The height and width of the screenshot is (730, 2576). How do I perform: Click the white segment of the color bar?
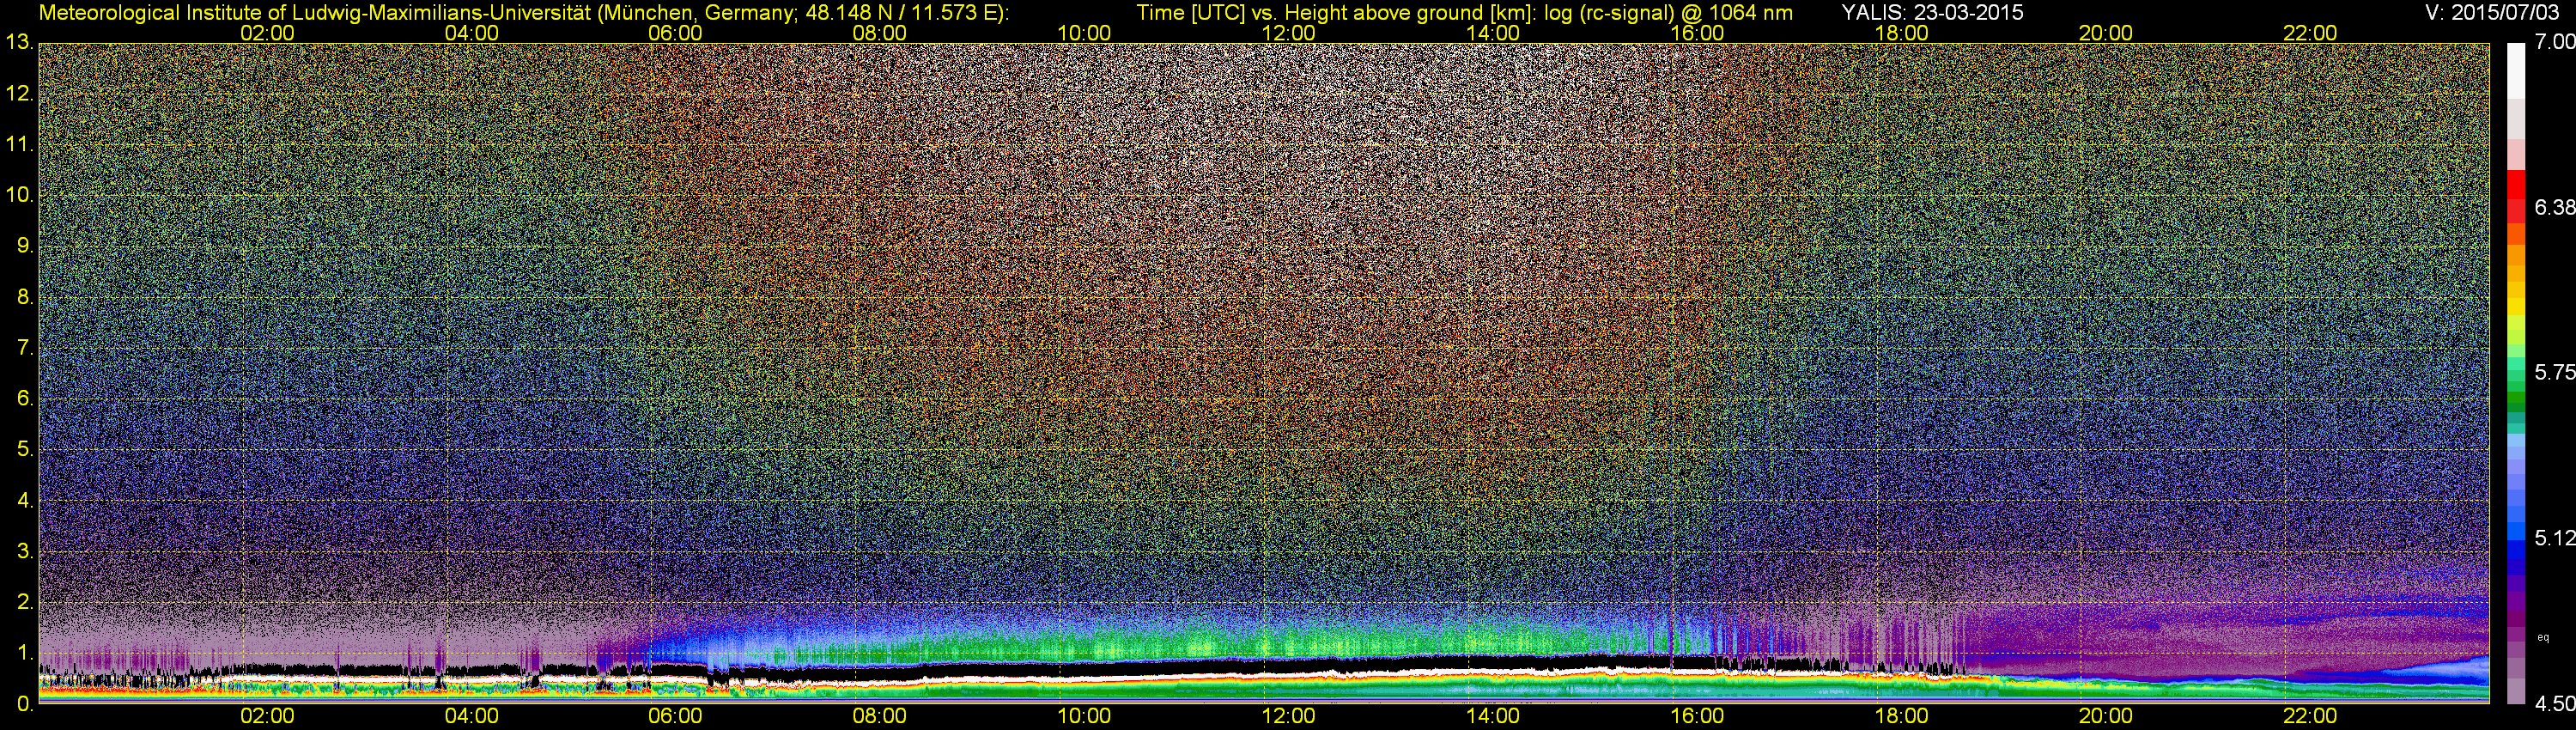(2516, 70)
